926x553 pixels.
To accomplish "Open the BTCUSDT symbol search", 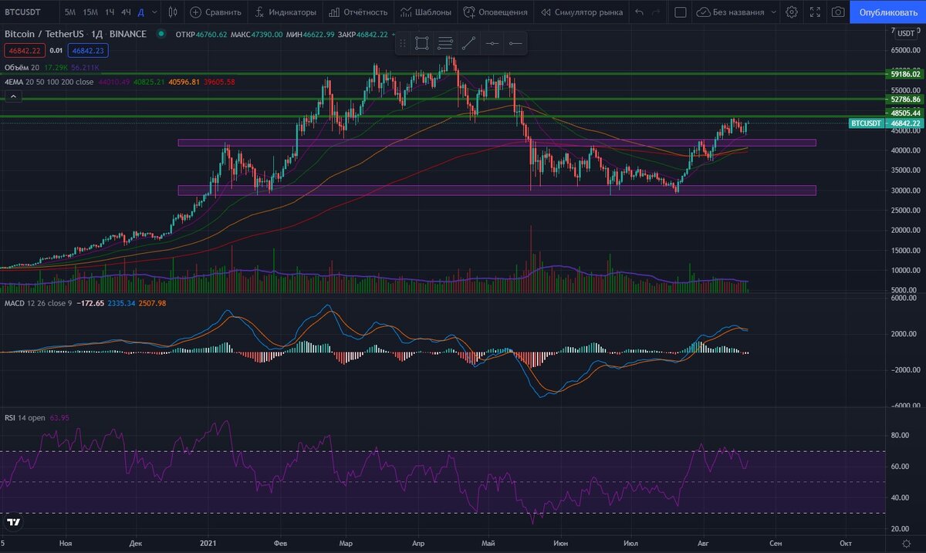I will [23, 12].
